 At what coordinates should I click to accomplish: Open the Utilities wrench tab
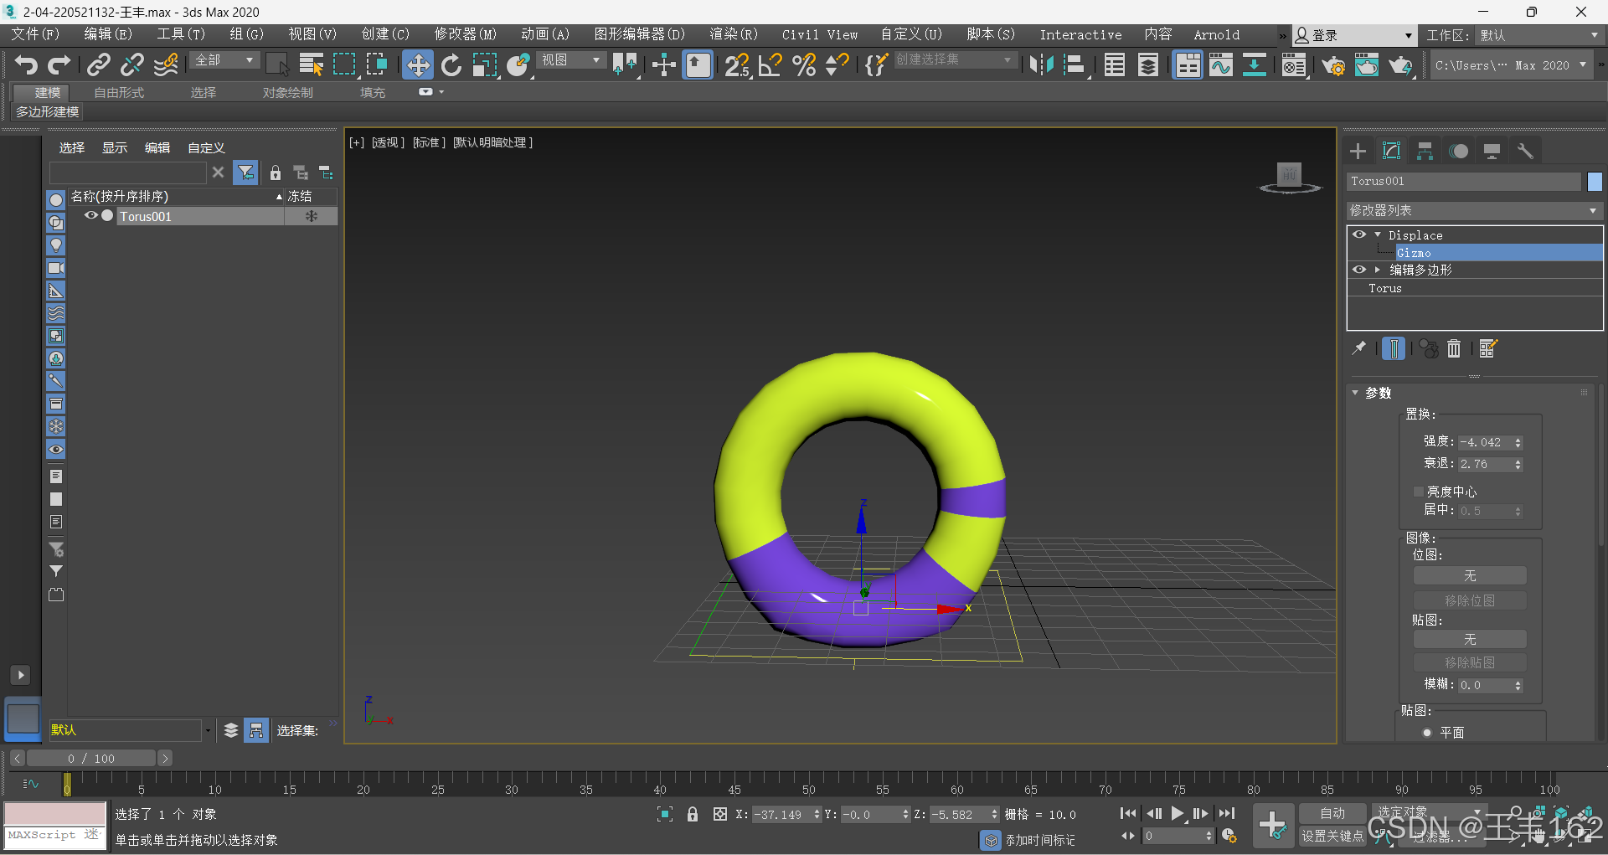click(x=1525, y=151)
